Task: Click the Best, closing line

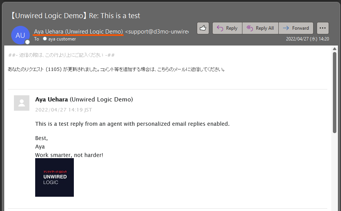Action: pyautogui.click(x=41, y=138)
